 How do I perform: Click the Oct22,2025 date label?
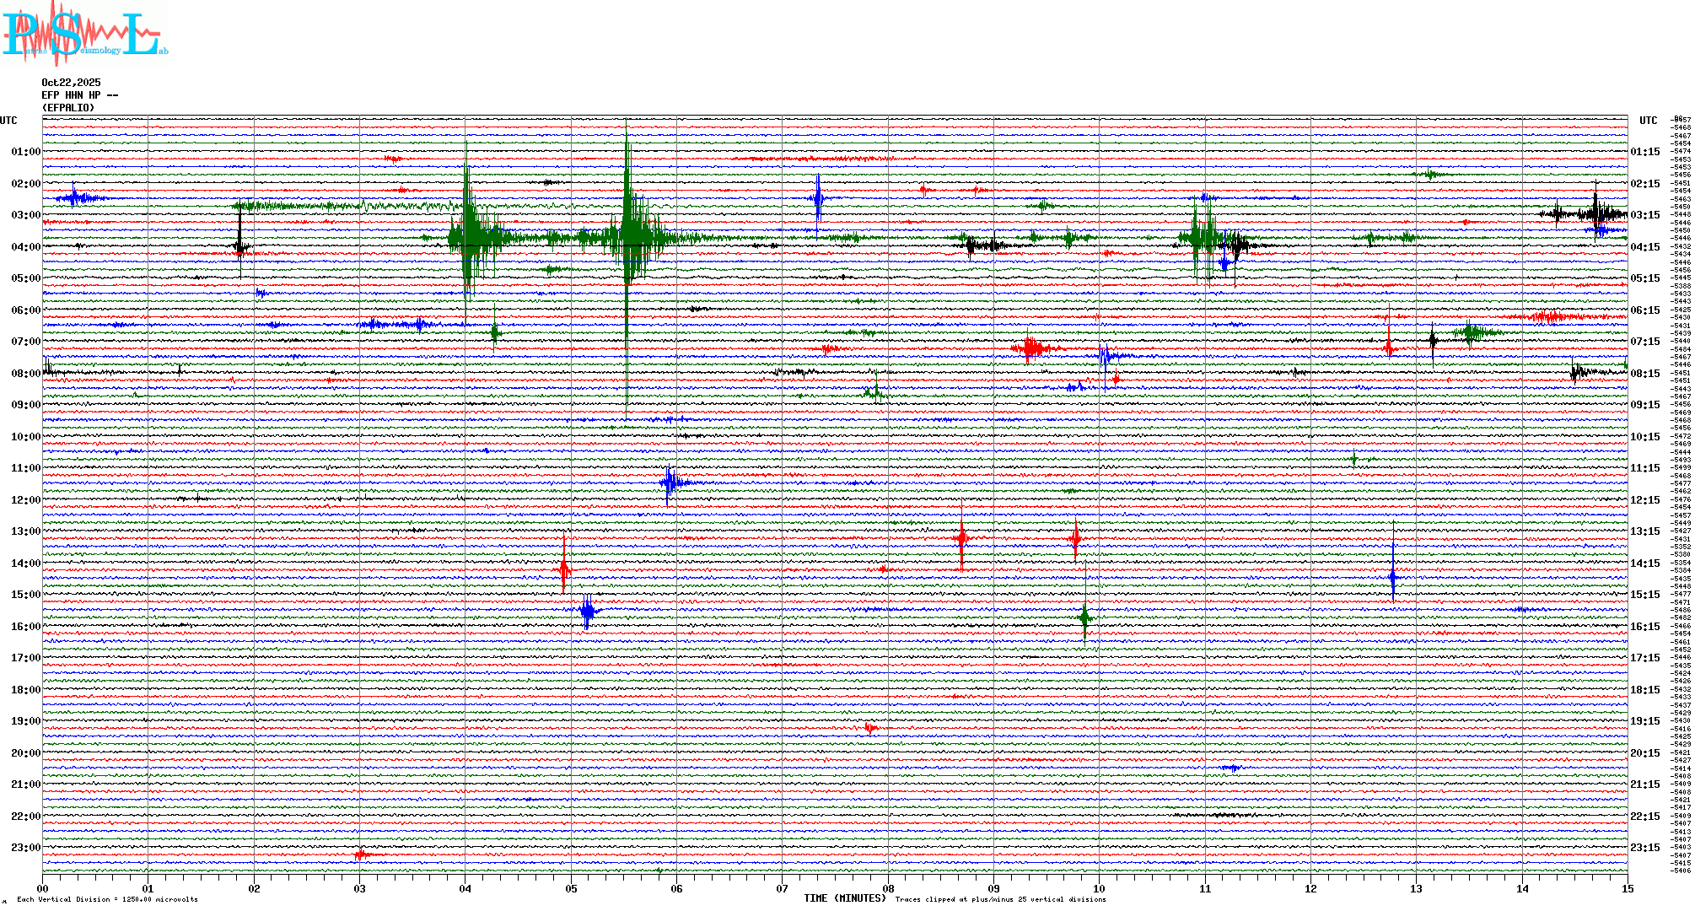[71, 83]
